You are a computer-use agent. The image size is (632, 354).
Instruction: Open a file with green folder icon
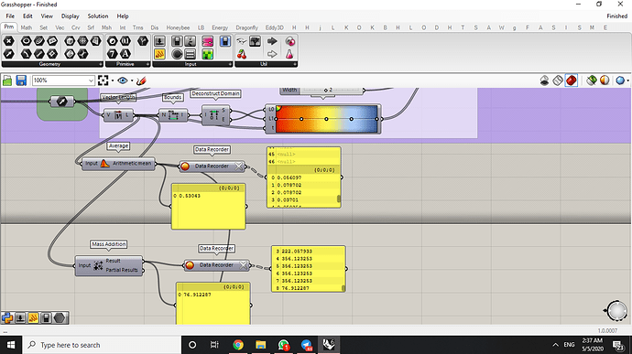pos(7,80)
